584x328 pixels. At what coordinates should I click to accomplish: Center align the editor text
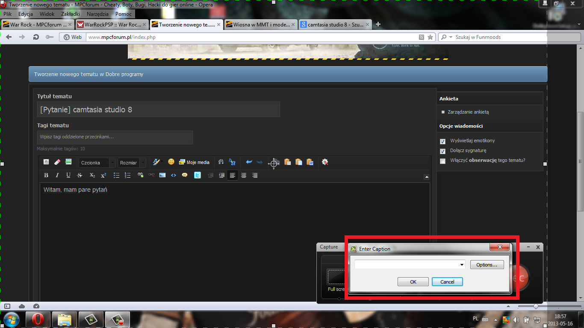click(244, 176)
